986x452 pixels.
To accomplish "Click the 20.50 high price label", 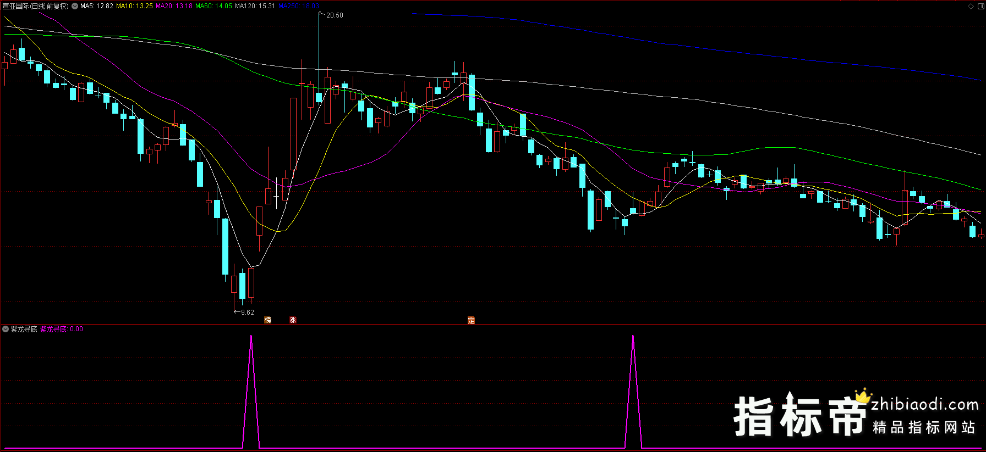I will [335, 15].
